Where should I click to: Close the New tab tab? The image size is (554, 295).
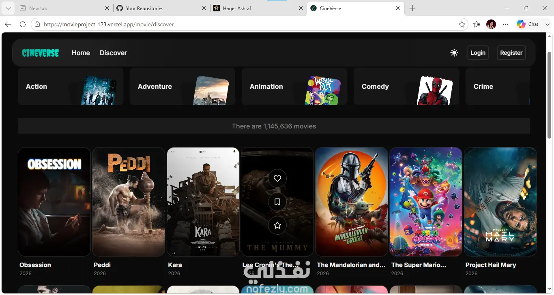coord(107,8)
